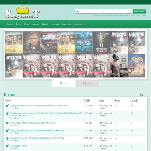
Task: Open August.Osage.County...JABAL.mkv torrent link
Action: pyautogui.click(x=39, y=106)
